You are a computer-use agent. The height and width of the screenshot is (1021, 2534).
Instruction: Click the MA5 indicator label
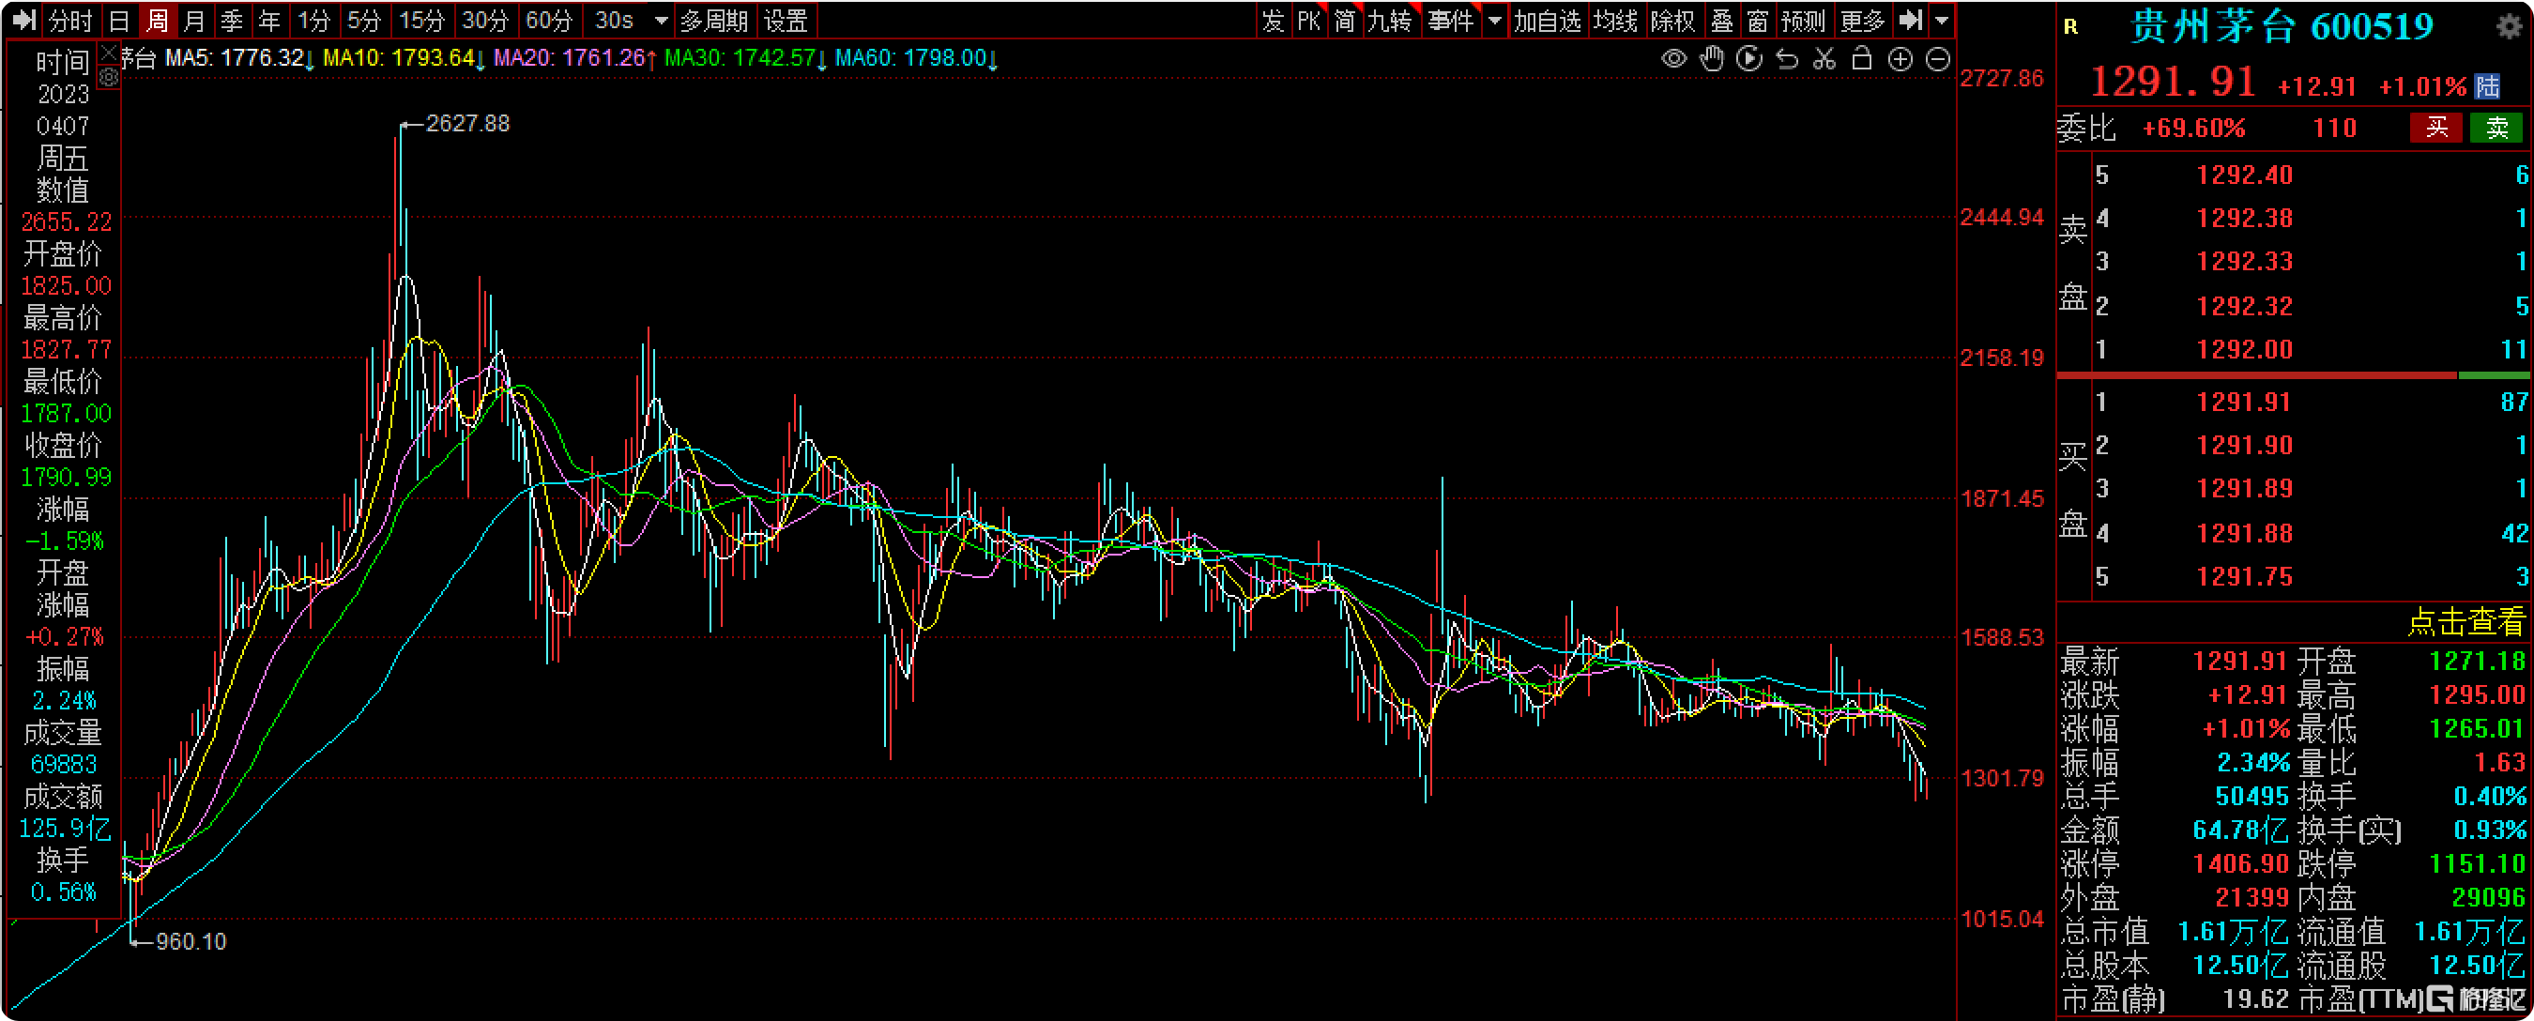[240, 58]
